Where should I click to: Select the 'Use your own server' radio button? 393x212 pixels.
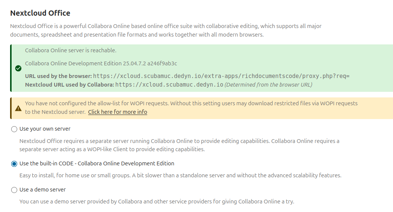(x=14, y=129)
